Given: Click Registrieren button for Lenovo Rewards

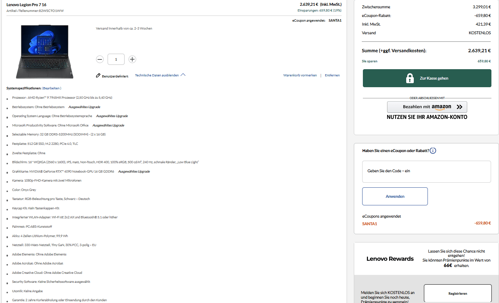Looking at the screenshot, I should point(457,293).
